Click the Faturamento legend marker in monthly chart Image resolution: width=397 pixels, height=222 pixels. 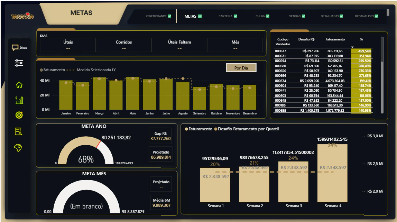(x=41, y=70)
